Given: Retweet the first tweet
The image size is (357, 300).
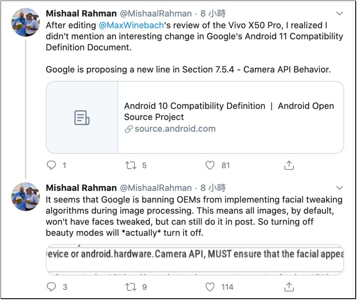Looking at the screenshot, I should [x=131, y=166].
